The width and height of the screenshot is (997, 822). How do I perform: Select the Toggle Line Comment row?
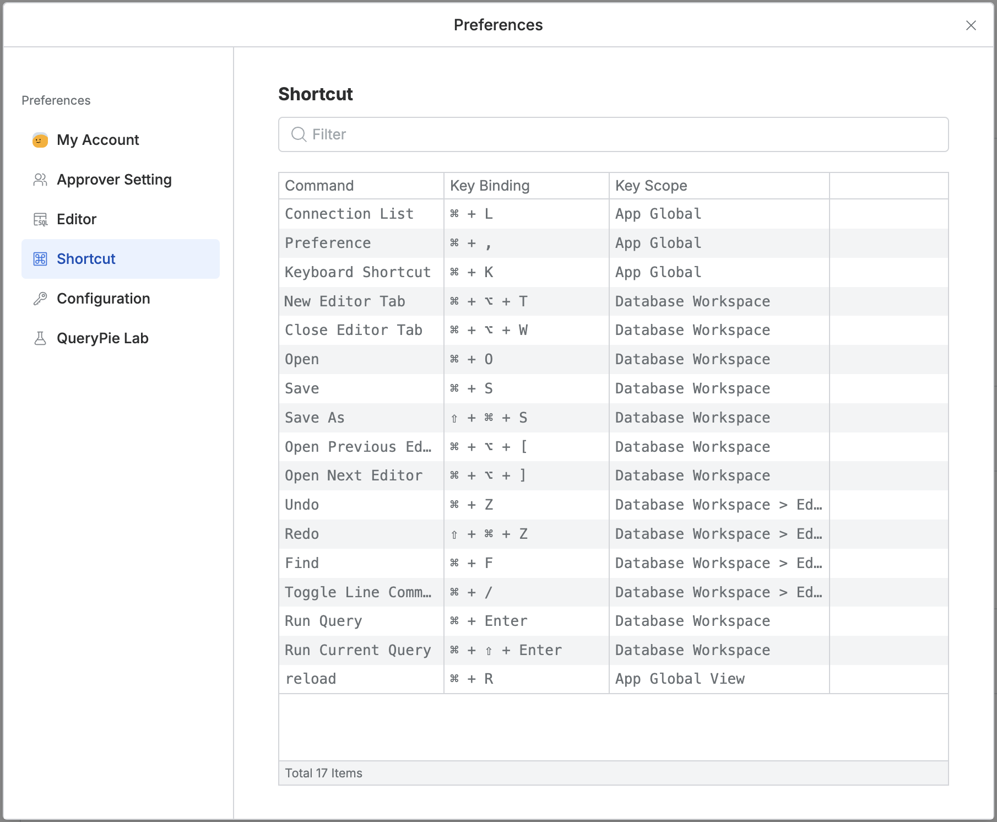pos(358,592)
